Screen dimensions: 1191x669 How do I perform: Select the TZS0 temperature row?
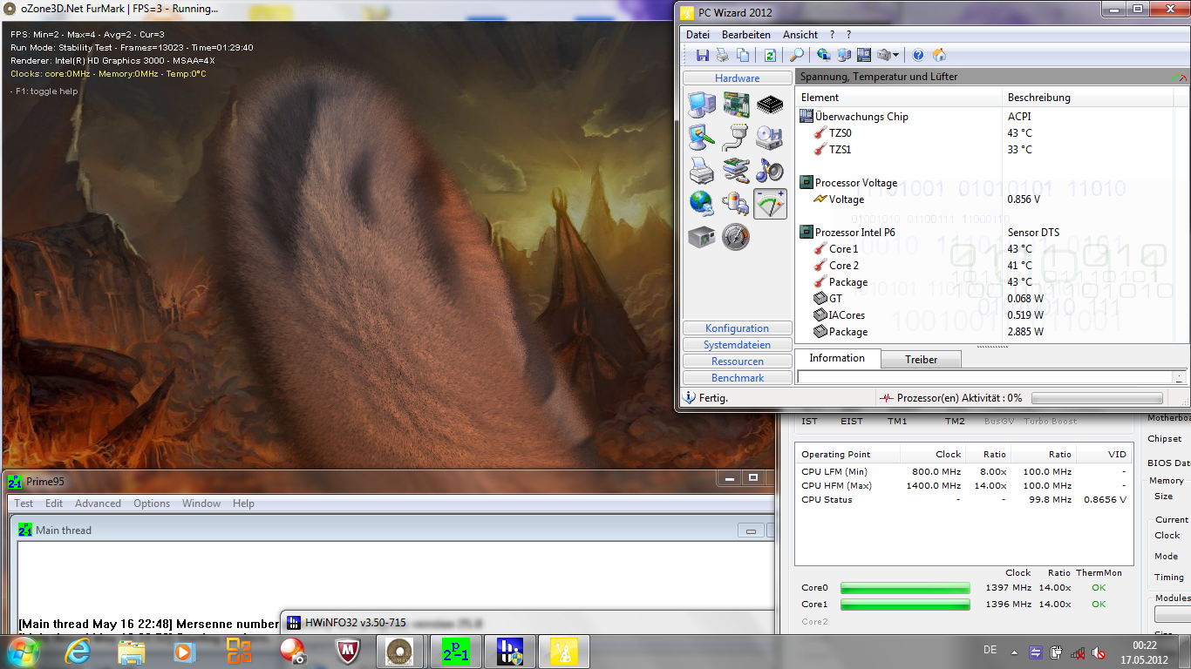click(985, 133)
